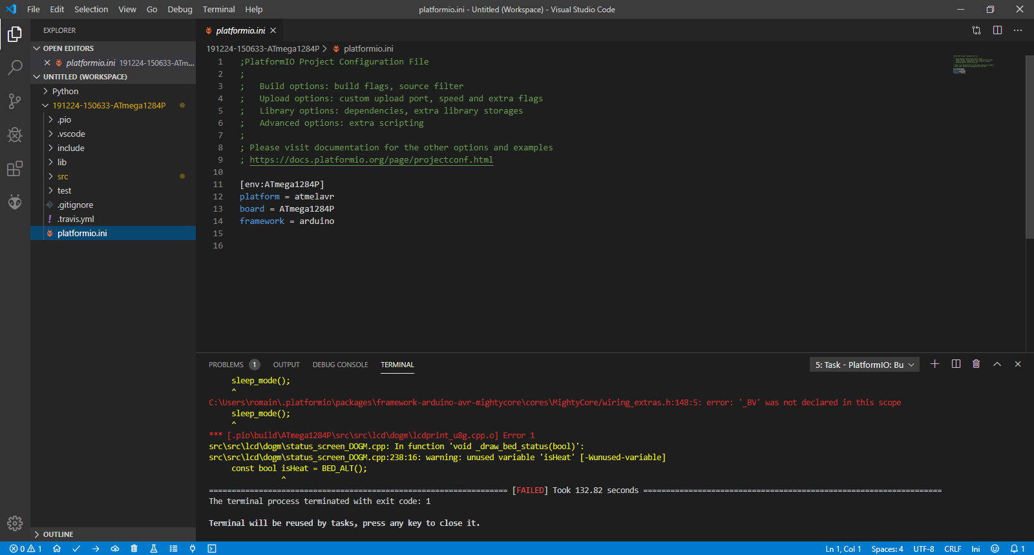Open the Debug view in activity bar
Viewport: 1034px width, 555px height.
tap(15, 135)
